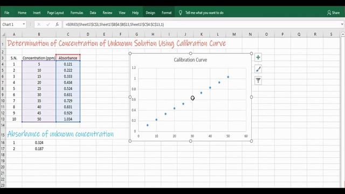345x194 pixels.
Task: Select the Absorbance header cell
Action: pyautogui.click(x=68, y=58)
